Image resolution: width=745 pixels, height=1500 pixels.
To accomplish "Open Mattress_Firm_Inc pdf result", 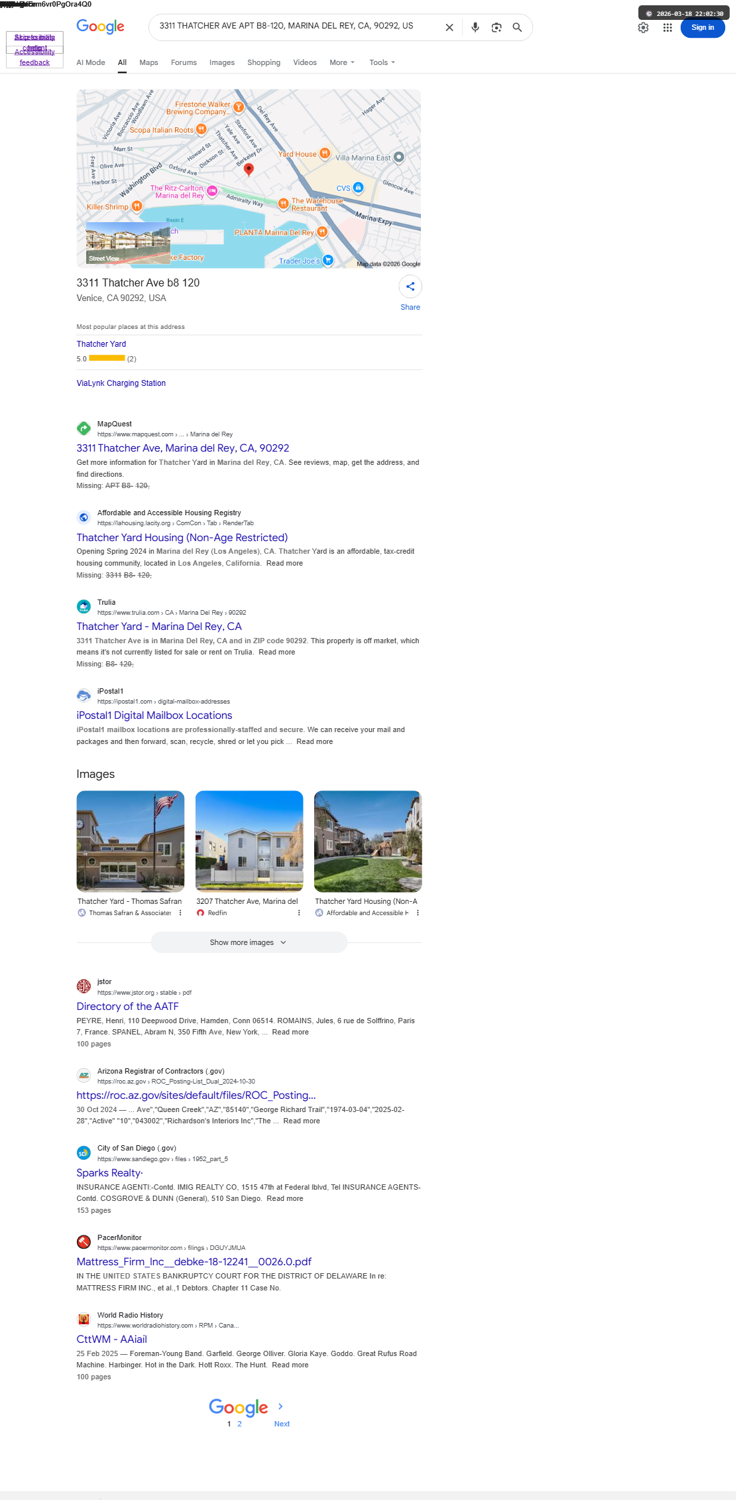I will (194, 1262).
